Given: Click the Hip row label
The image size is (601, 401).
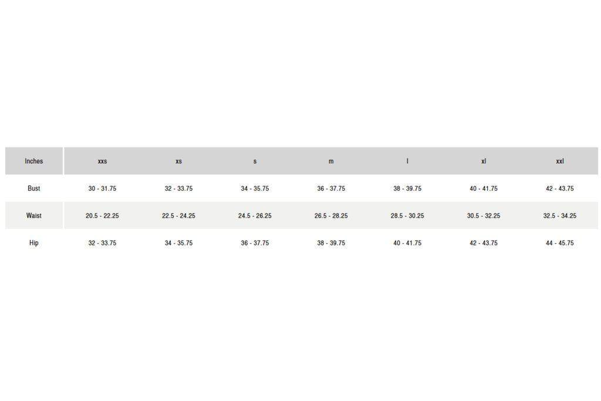Looking at the screenshot, I should pyautogui.click(x=34, y=242).
